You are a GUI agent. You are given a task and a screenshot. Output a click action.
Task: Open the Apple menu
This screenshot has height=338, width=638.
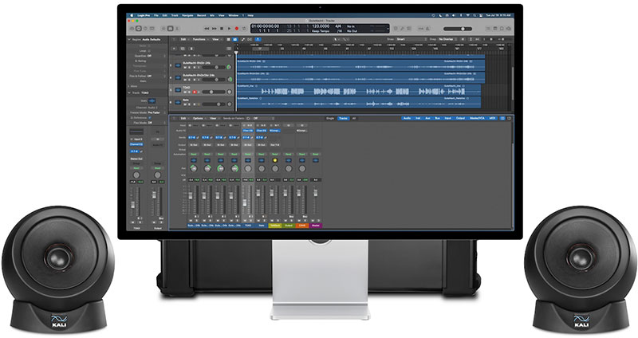pyautogui.click(x=132, y=15)
